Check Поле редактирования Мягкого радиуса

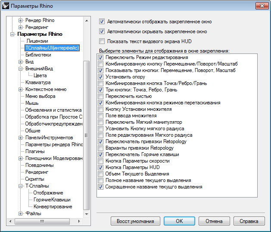point(100,135)
